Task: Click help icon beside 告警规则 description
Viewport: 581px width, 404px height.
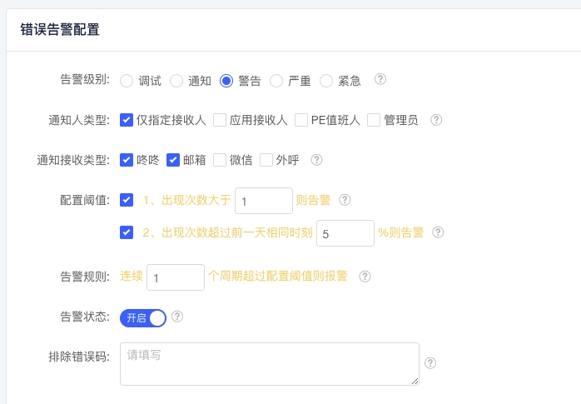Action: coord(365,277)
